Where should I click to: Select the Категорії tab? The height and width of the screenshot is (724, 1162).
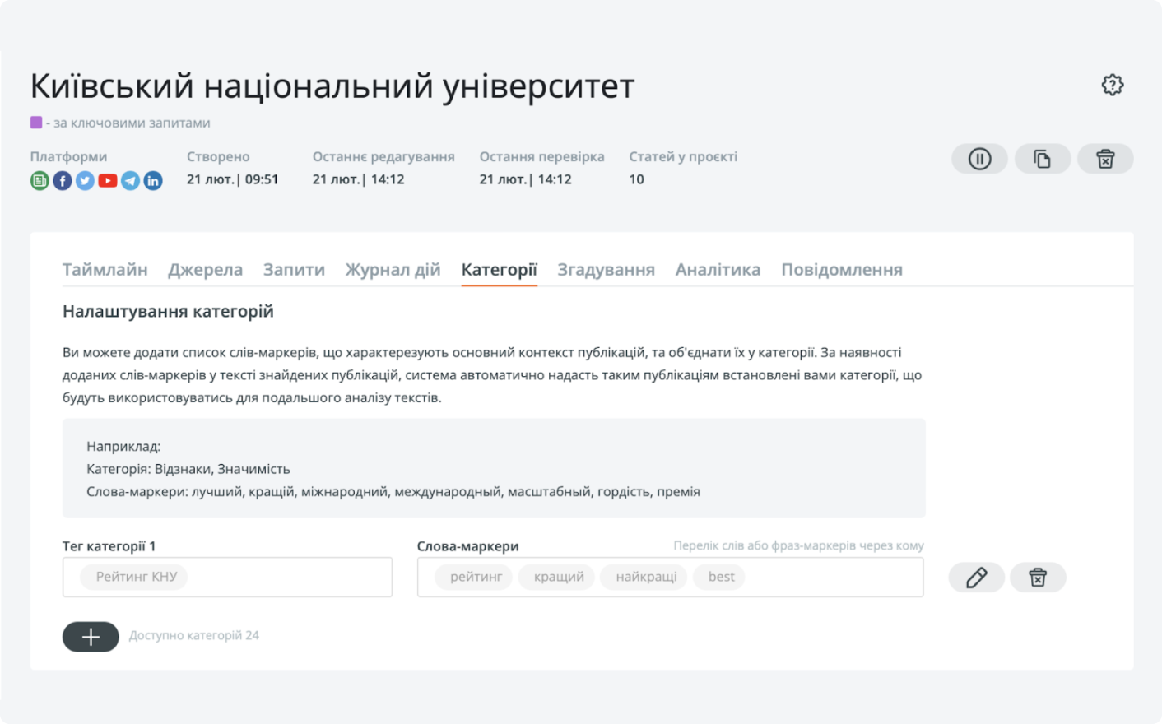499,270
